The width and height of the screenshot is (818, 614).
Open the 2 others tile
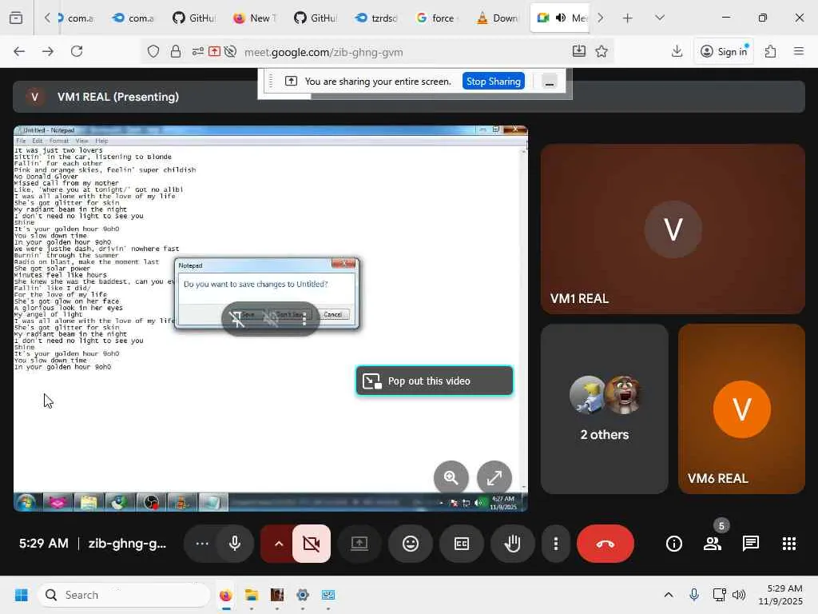[604, 409]
